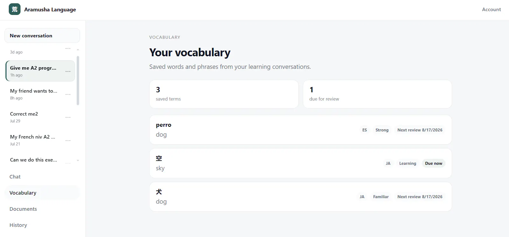Open options menu for 'My friend wants to...' conversation
The image size is (509, 237).
pyautogui.click(x=68, y=94)
